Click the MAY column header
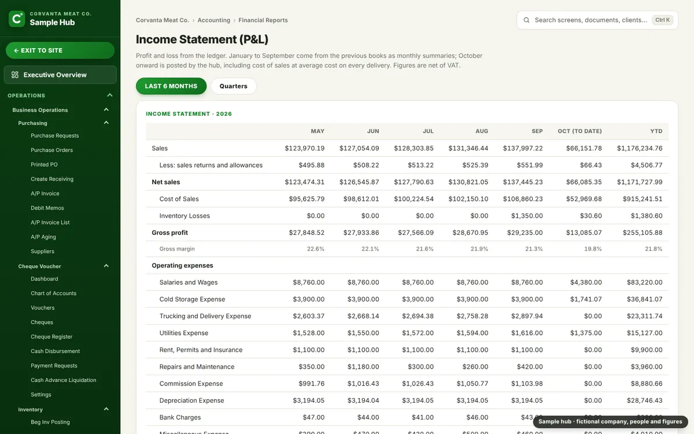Viewport: 694px width, 434px height. tap(318, 131)
